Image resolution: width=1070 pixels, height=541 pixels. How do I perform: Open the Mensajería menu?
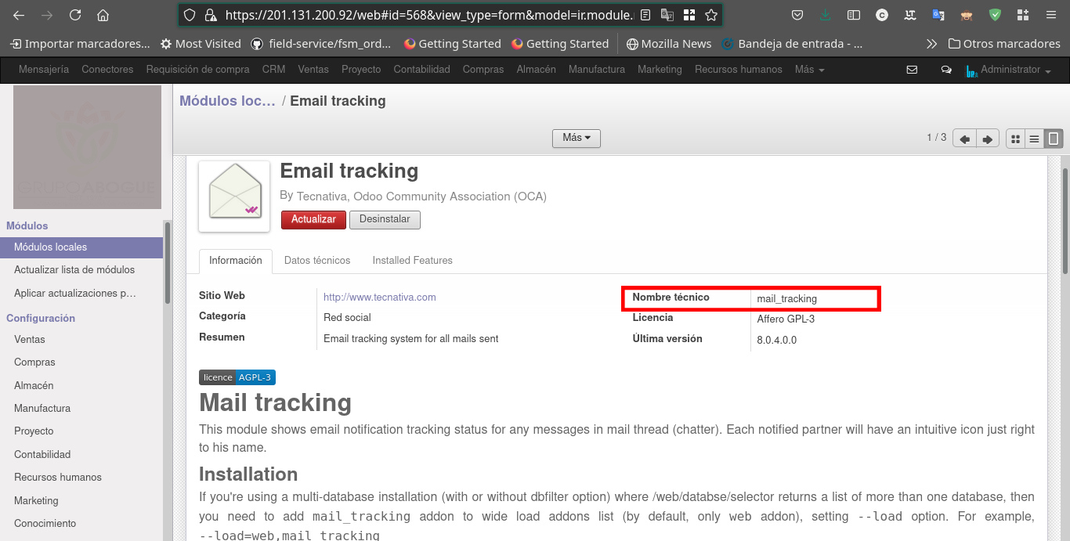(x=44, y=70)
